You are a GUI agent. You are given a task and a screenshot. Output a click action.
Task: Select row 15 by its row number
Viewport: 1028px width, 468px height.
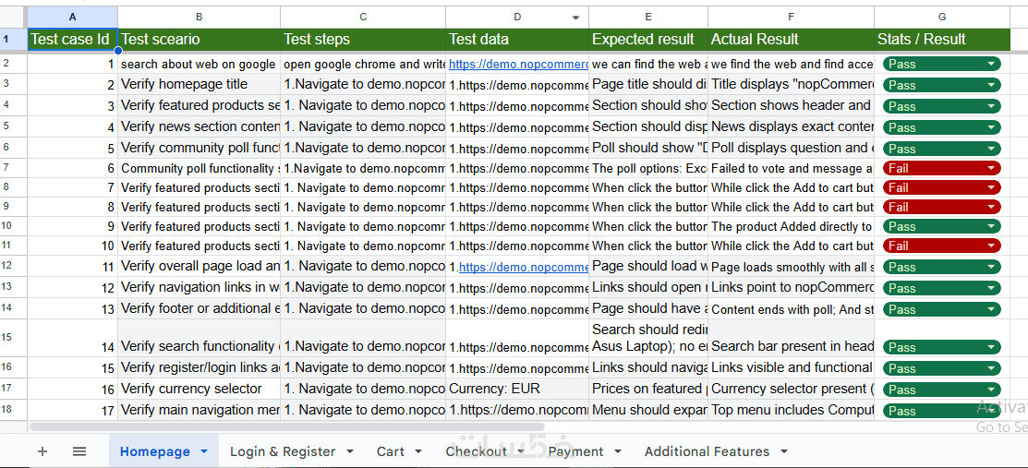point(6,337)
